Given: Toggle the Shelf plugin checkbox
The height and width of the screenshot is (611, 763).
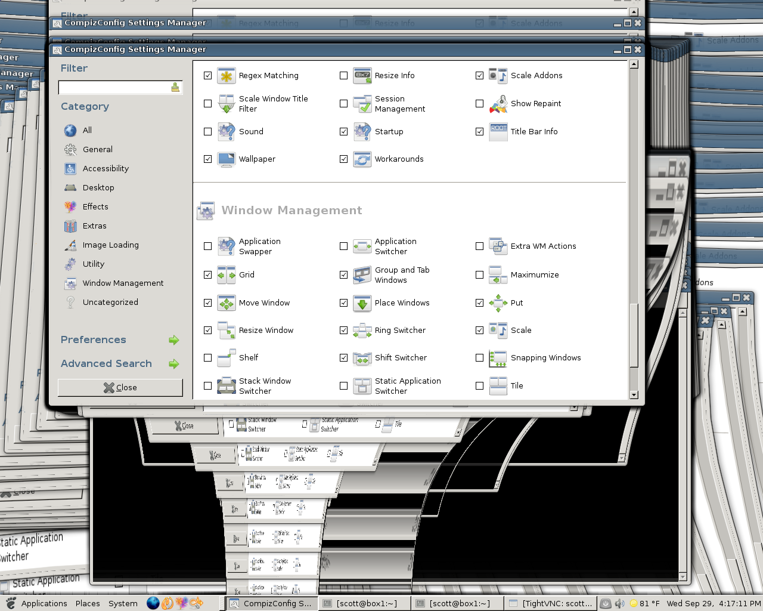Looking at the screenshot, I should 207,358.
